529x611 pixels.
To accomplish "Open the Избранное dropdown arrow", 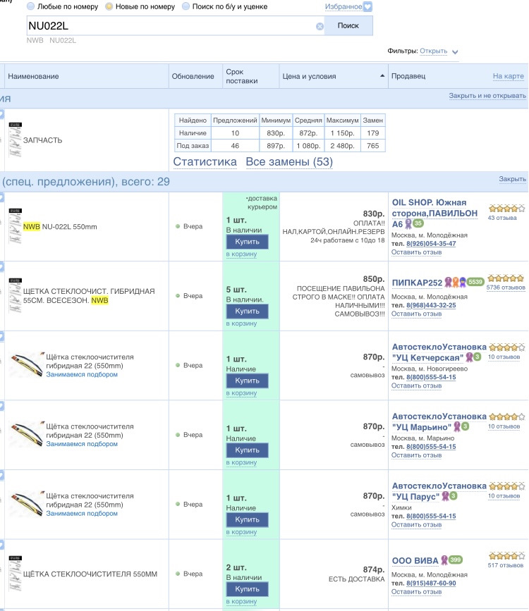I will click(x=367, y=7).
